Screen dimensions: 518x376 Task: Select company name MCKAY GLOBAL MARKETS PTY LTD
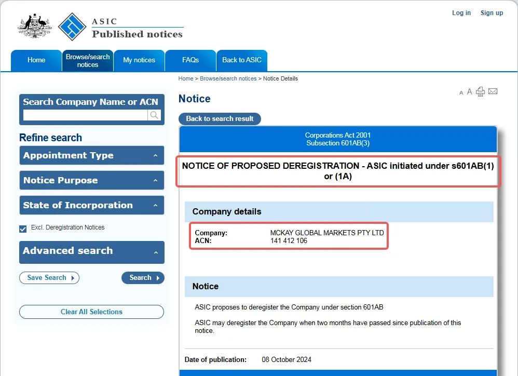click(327, 233)
